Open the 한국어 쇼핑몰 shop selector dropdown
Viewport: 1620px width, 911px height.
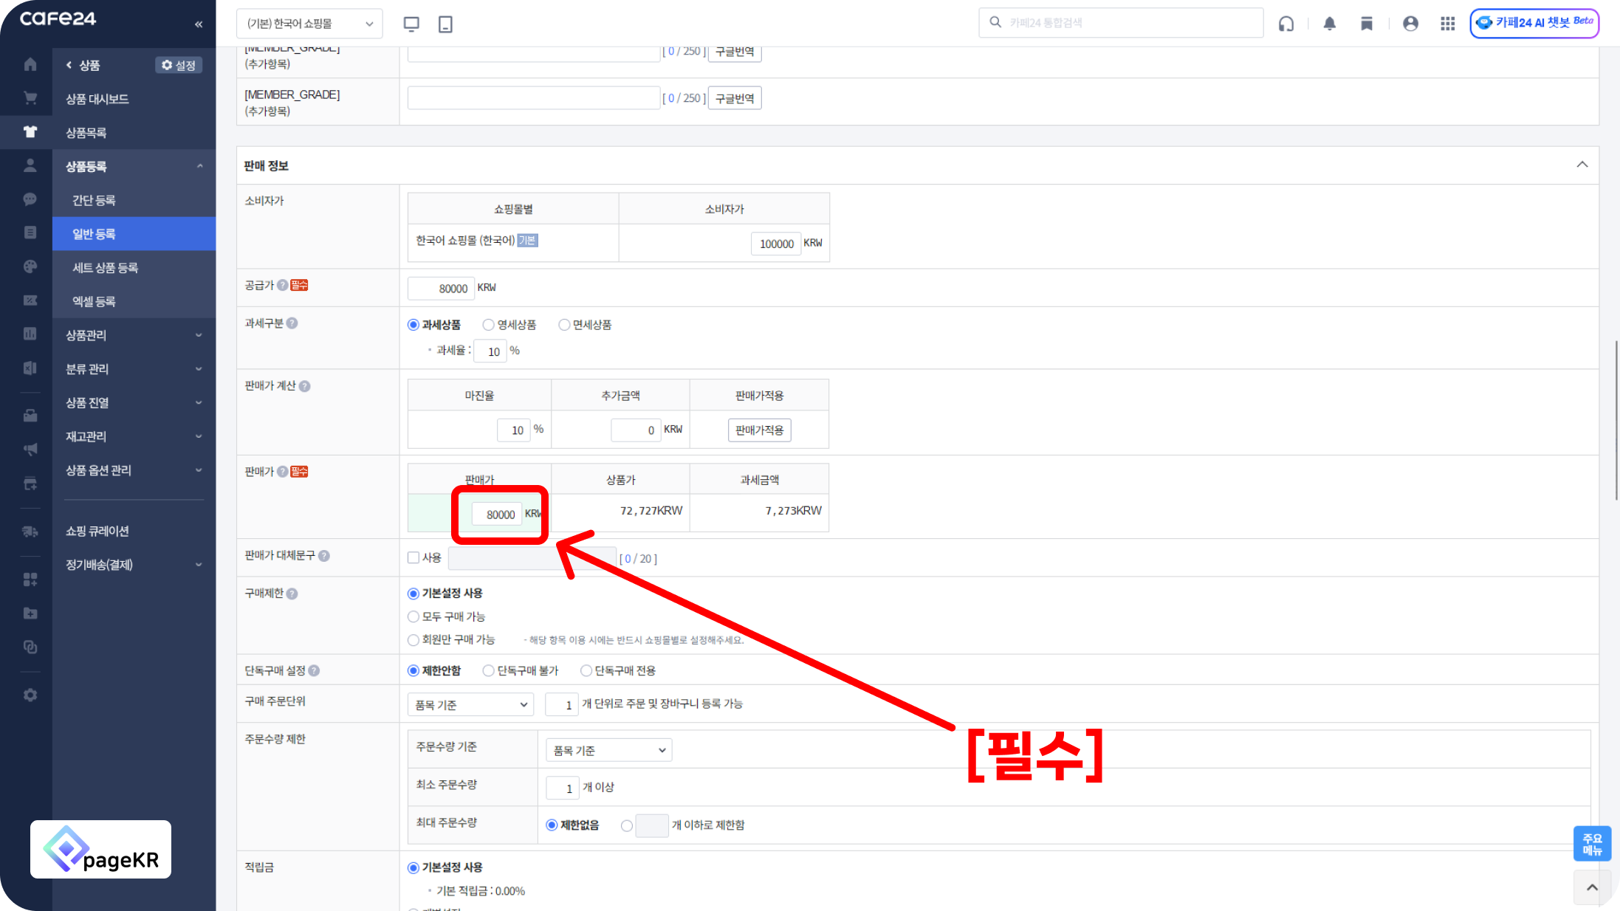(x=309, y=24)
